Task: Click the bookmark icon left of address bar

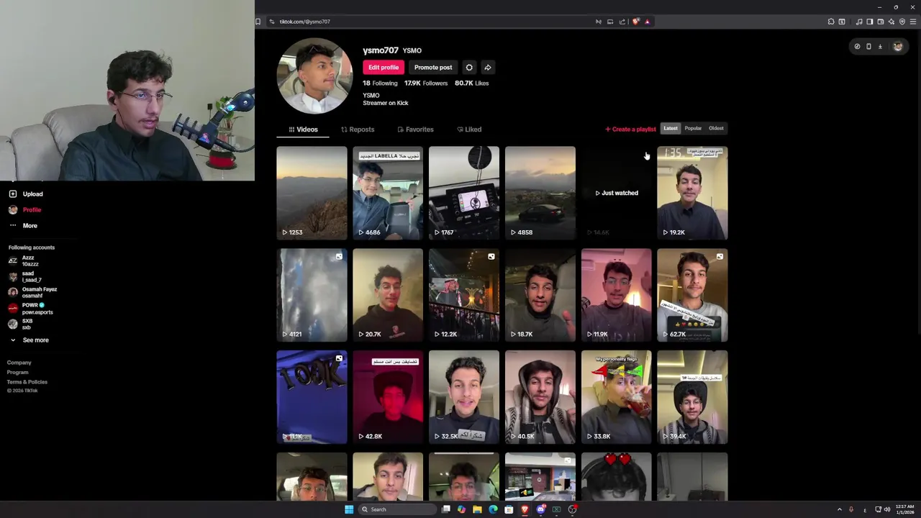Action: coord(258,22)
